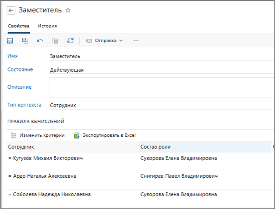Click the back arrow next to Заместитель
Screen dimensions: 275x209
(x=11, y=11)
